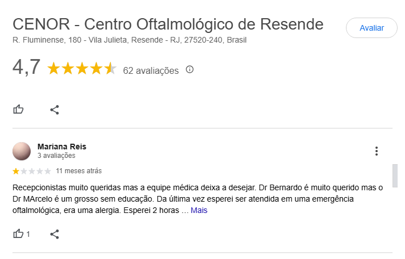This screenshot has width=405, height=259.
Task: Click the overall five-star rating row
Action: tap(82, 68)
